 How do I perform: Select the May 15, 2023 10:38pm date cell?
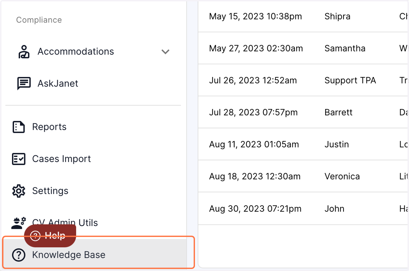(256, 16)
